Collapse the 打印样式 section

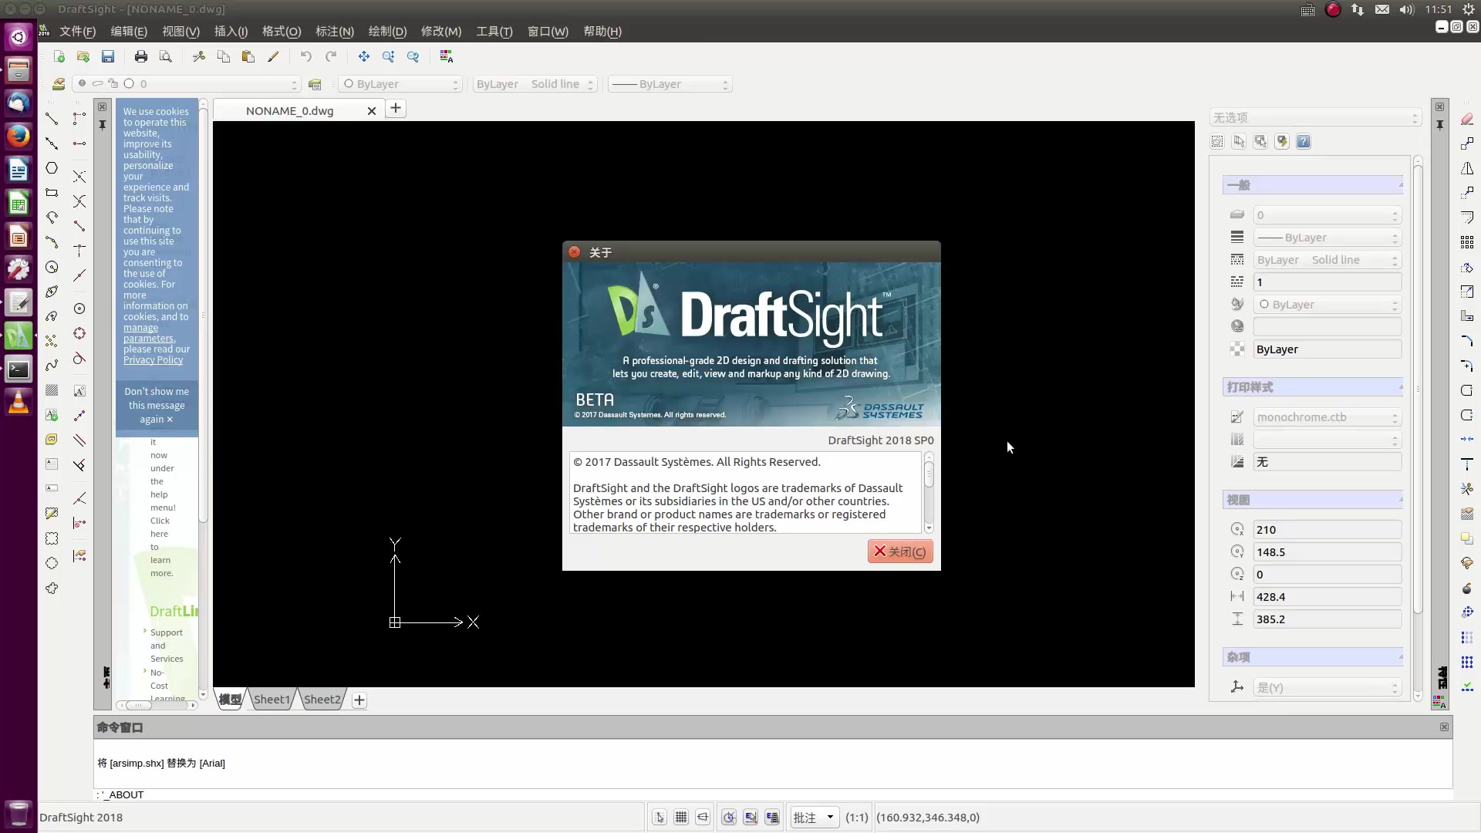(x=1312, y=387)
